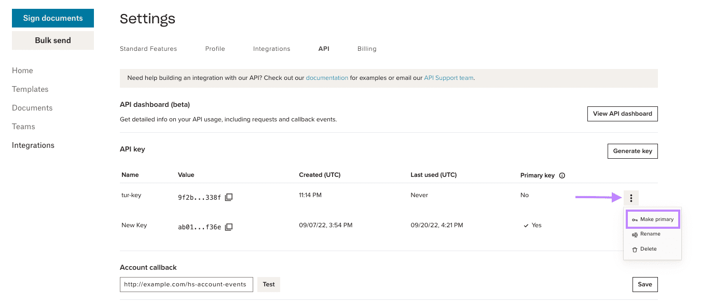Open the Profile settings tab
701x304 pixels.
215,48
